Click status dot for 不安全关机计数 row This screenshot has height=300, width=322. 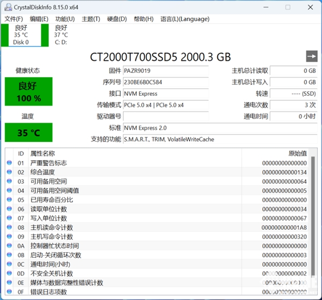9,273
